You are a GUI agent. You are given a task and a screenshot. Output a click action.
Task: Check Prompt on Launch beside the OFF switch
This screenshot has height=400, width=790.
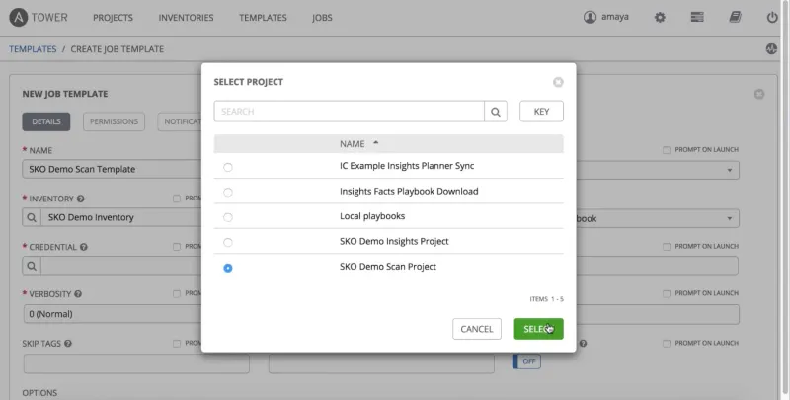[667, 343]
